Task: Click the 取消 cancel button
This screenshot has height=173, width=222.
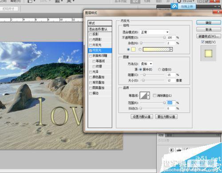Action: click(x=208, y=29)
